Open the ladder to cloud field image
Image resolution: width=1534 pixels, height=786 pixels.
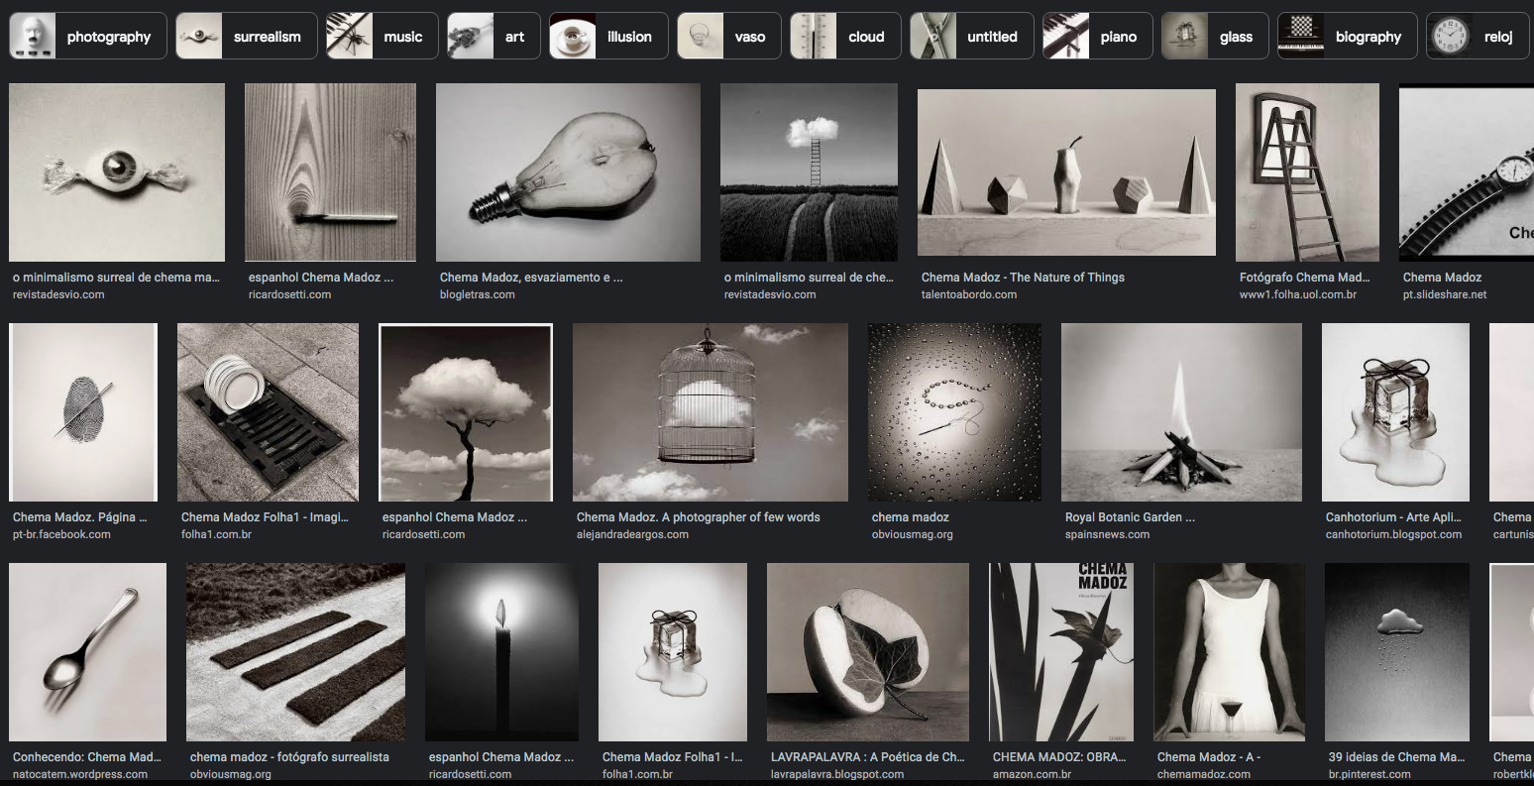(809, 172)
